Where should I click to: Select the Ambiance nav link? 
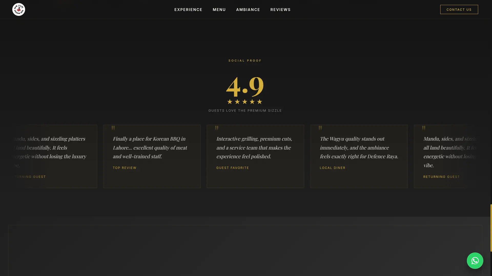(248, 10)
